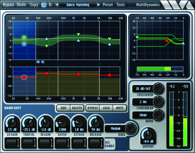Click the RELEASE all-bands link wheel
The width and height of the screenshot is (195, 153).
(x=96, y=143)
